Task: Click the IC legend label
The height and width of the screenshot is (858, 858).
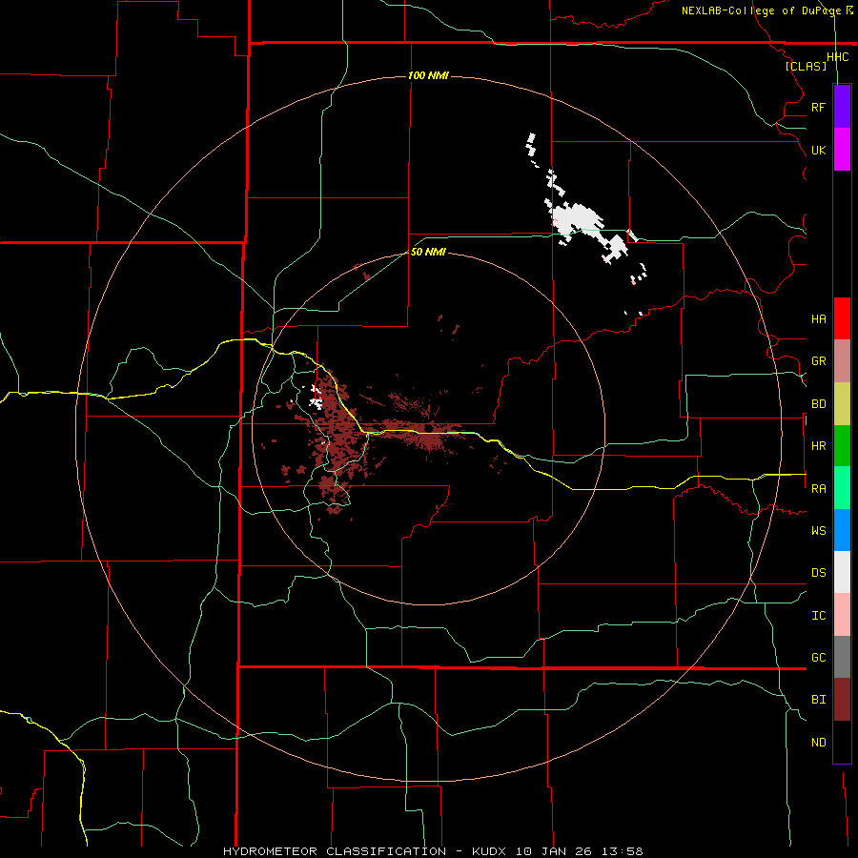Action: point(818,615)
